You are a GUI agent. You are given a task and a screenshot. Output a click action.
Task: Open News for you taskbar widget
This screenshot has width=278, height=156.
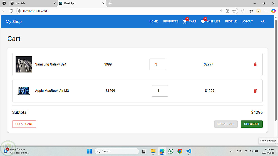point(16,151)
